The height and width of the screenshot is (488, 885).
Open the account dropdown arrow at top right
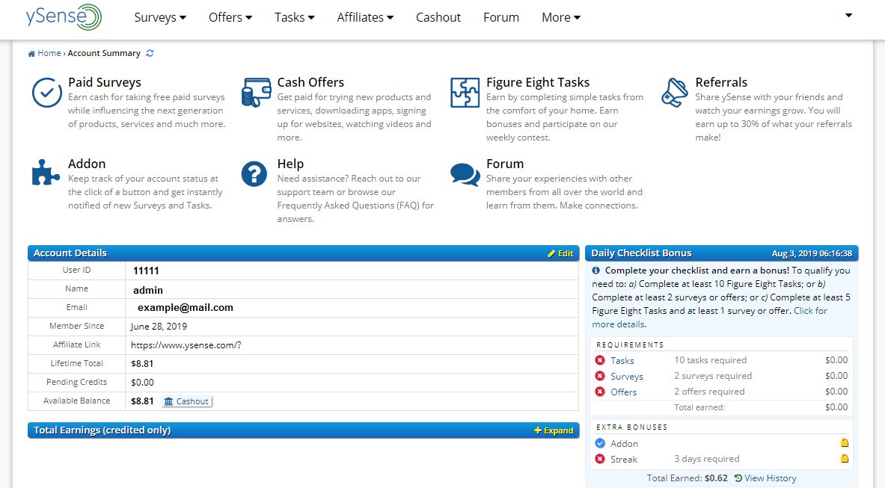coord(848,15)
